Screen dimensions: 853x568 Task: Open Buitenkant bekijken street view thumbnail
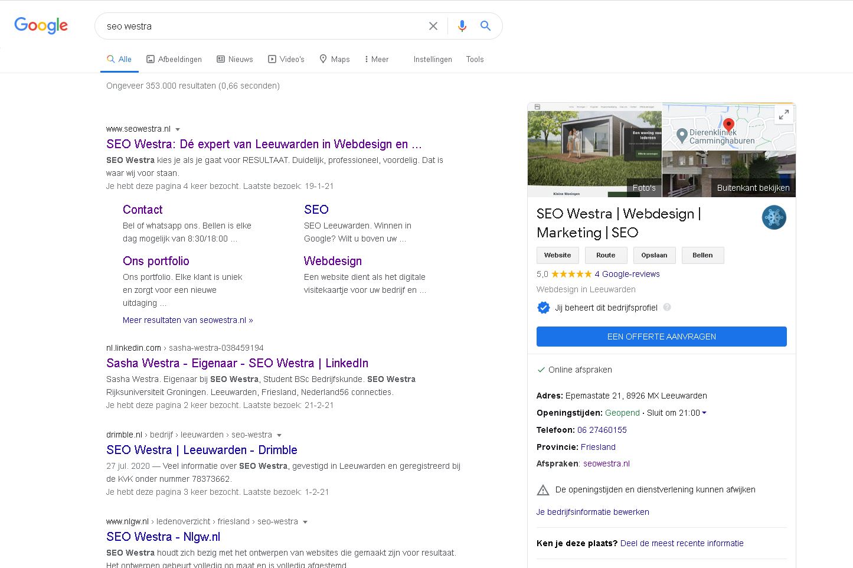point(753,187)
